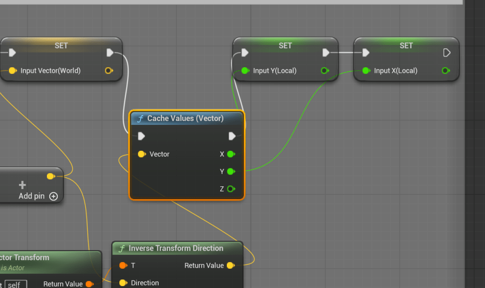
Task: Click the yellow Vector input pin
Action: point(141,154)
